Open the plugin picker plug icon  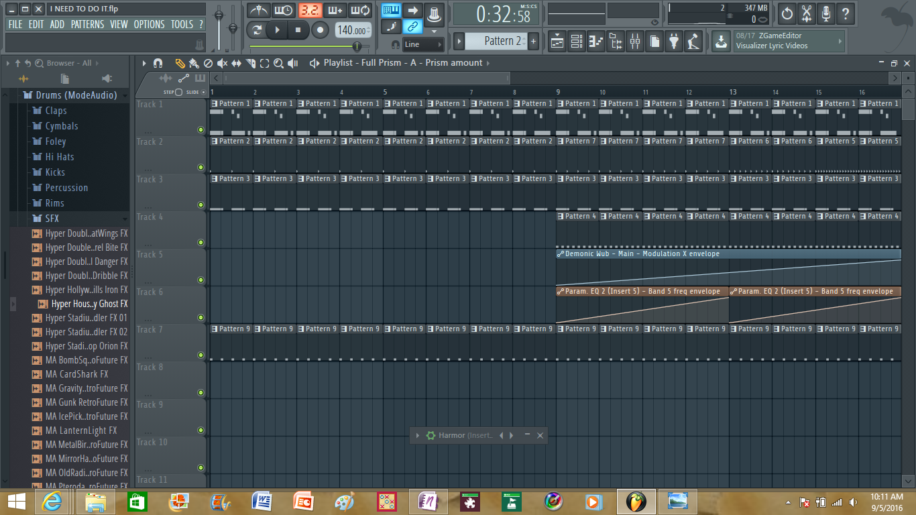tap(674, 42)
